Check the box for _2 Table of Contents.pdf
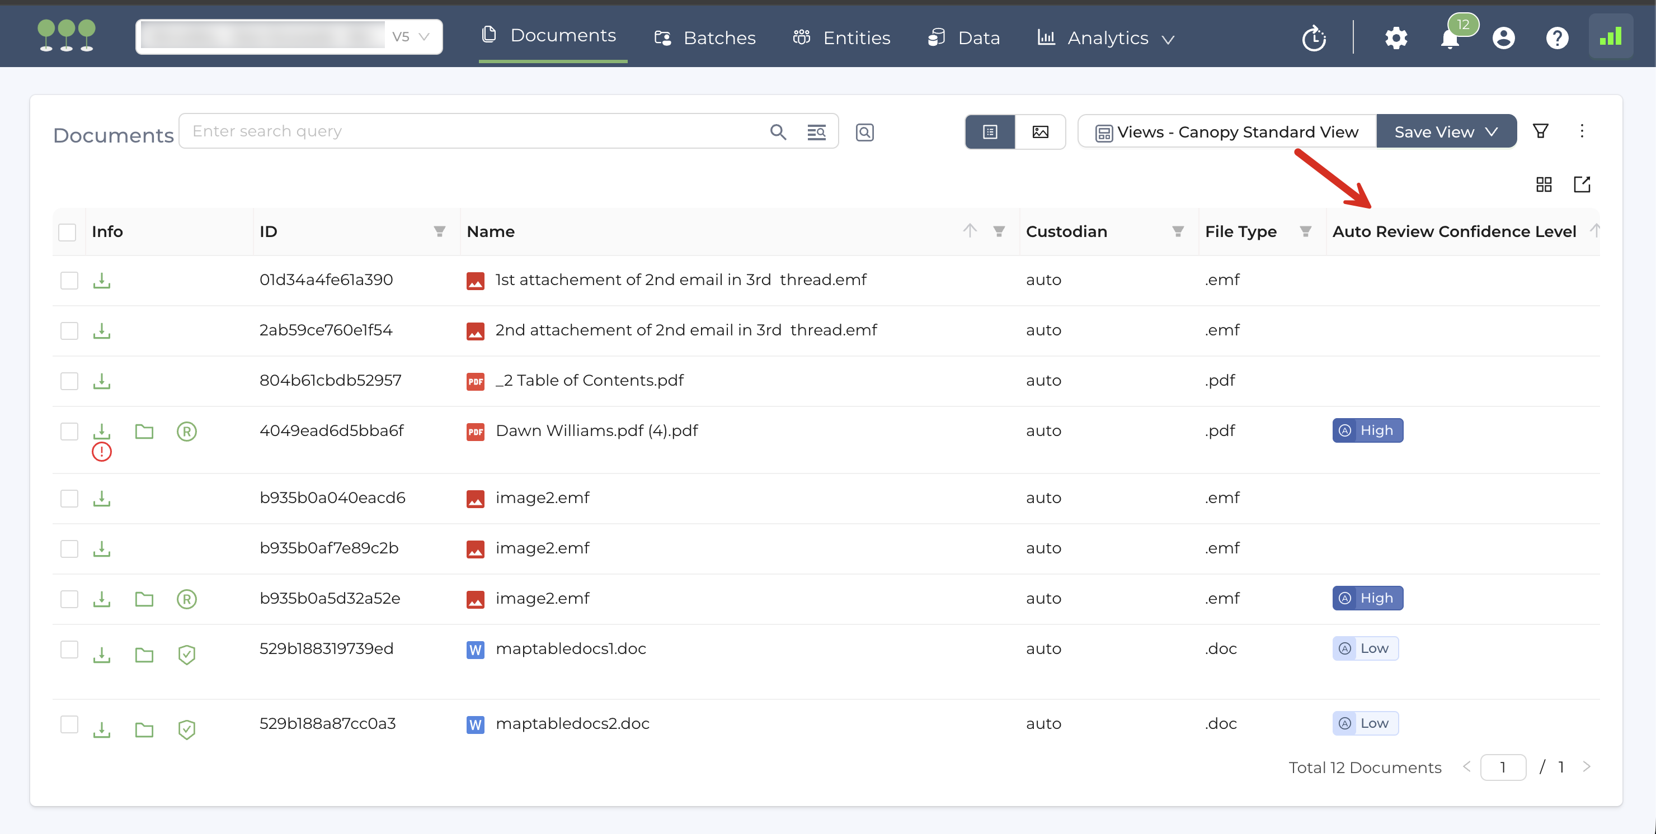The width and height of the screenshot is (1656, 834). point(69,381)
